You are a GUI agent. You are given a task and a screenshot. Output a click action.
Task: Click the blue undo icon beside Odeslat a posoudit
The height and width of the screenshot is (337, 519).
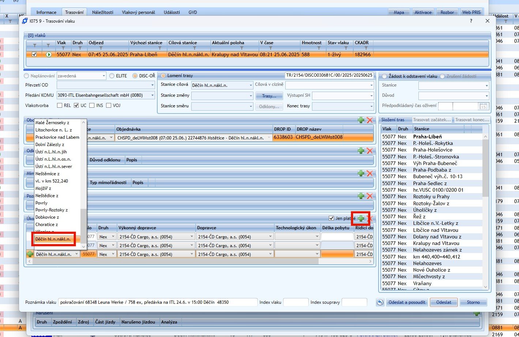tap(380, 302)
